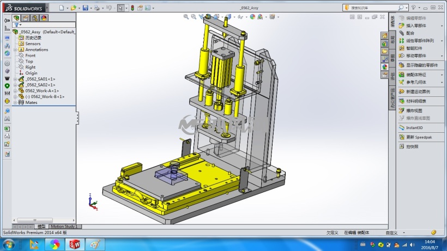
Task: Click Edit Appearance color sphere in view toolbar
Action: (x=252, y=17)
